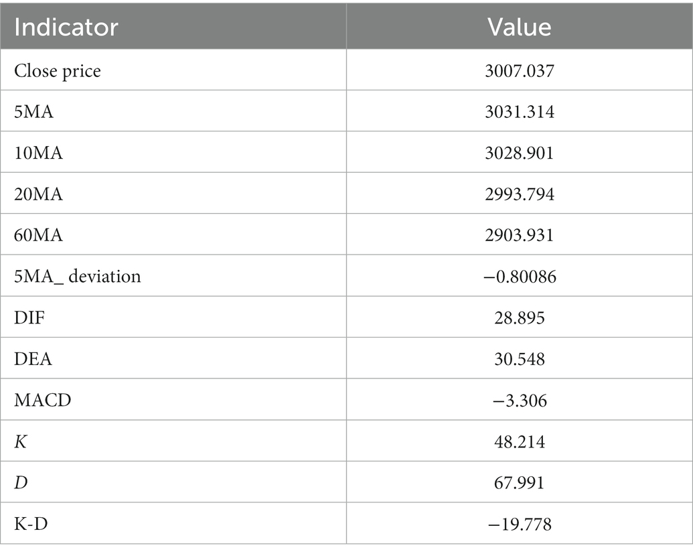This screenshot has width=693, height=556.
Task: Select the MACD row label
Action: point(42,400)
